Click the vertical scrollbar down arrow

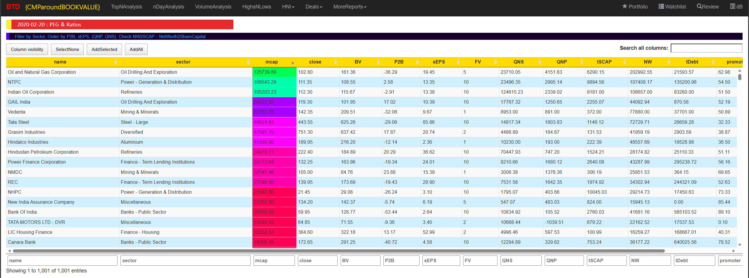740,245
